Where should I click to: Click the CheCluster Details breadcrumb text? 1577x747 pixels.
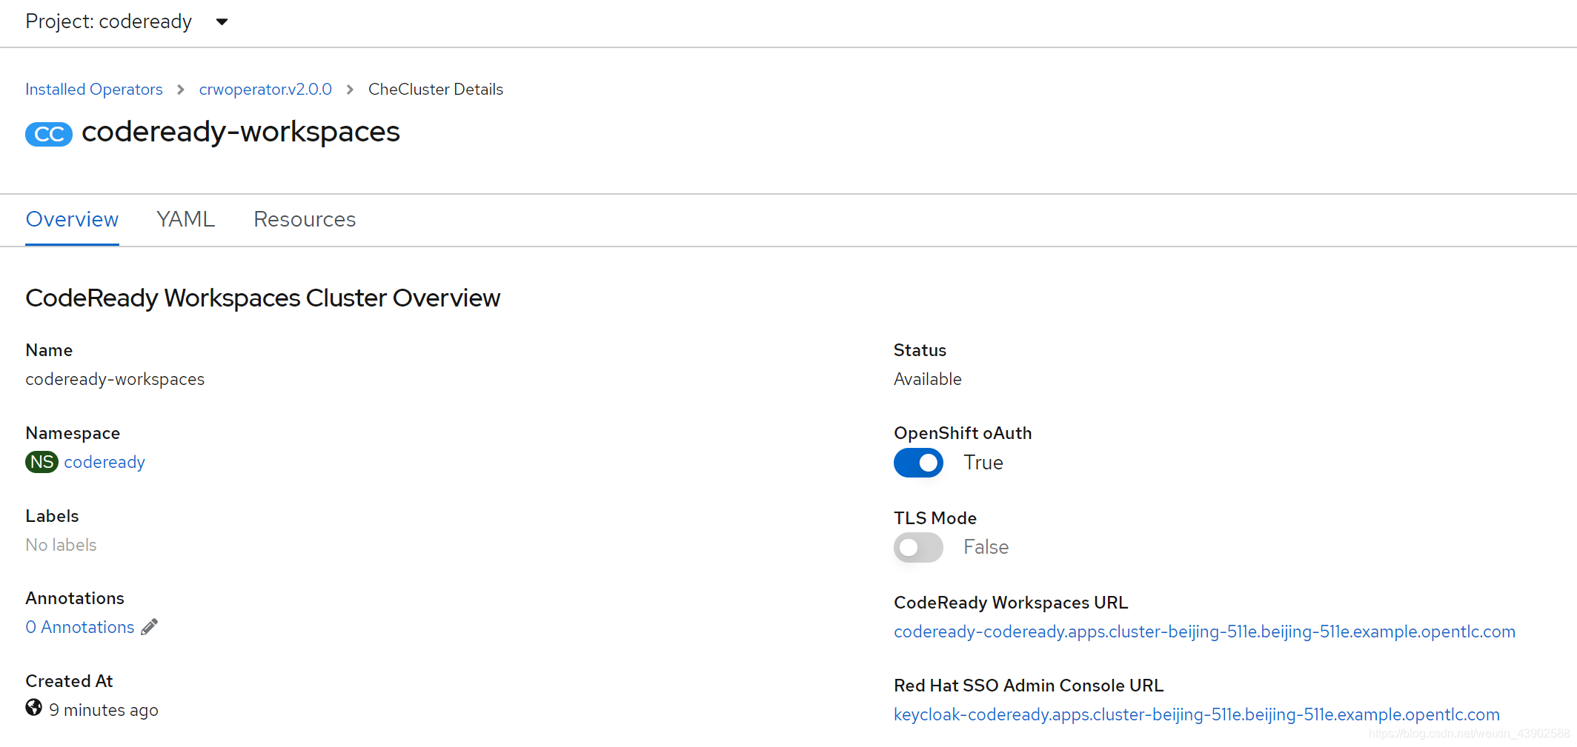click(436, 89)
